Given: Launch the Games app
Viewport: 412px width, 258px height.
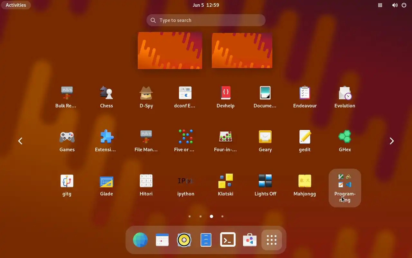Looking at the screenshot, I should point(67,141).
